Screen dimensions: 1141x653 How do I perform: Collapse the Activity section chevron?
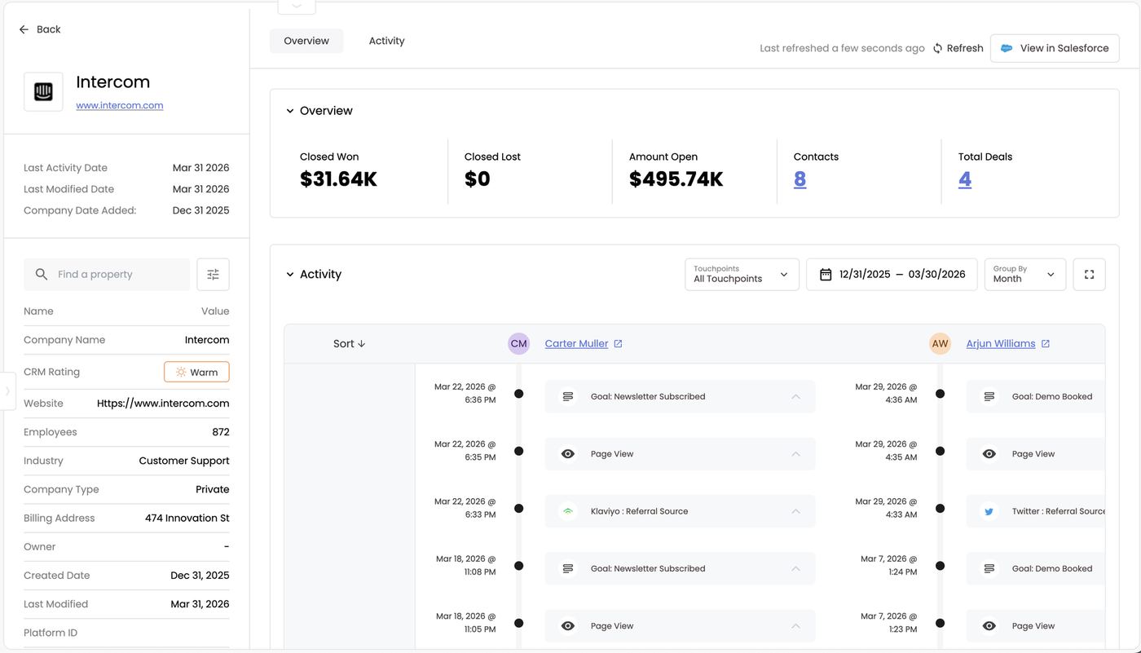[289, 275]
